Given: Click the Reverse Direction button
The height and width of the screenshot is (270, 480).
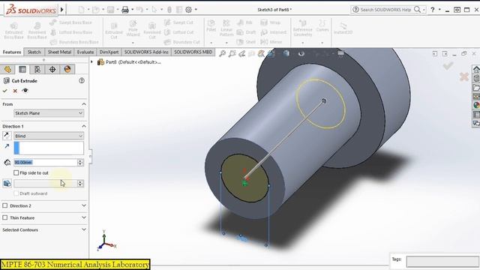Looking at the screenshot, I should 7,136.
